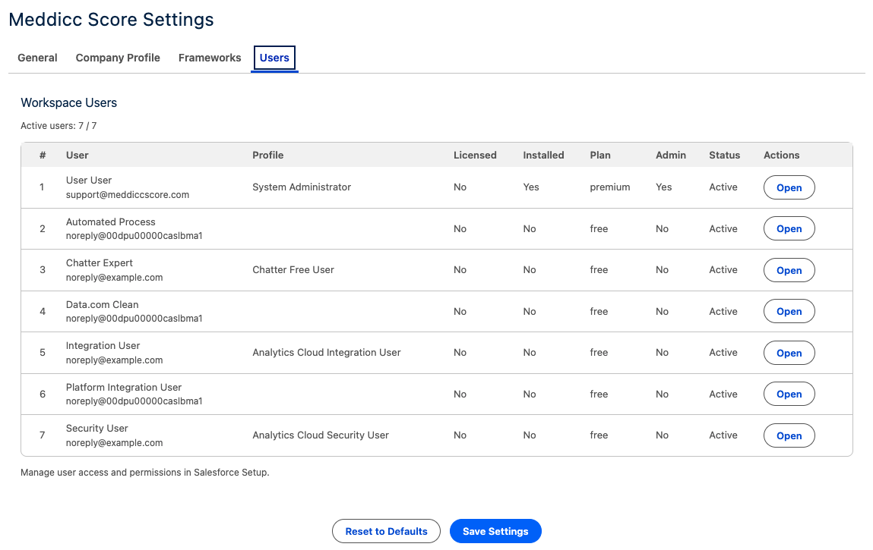The image size is (873, 550).
Task: Click the Status column header
Action: click(x=724, y=156)
